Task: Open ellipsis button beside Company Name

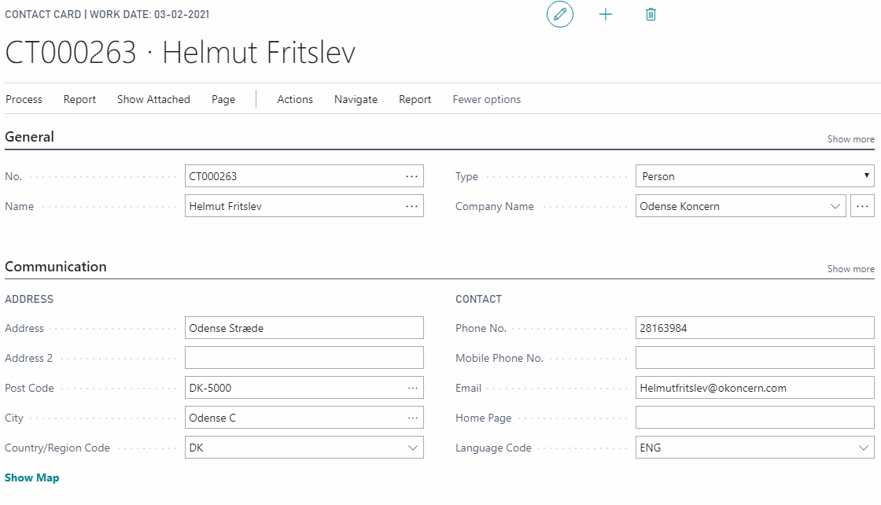Action: click(862, 206)
